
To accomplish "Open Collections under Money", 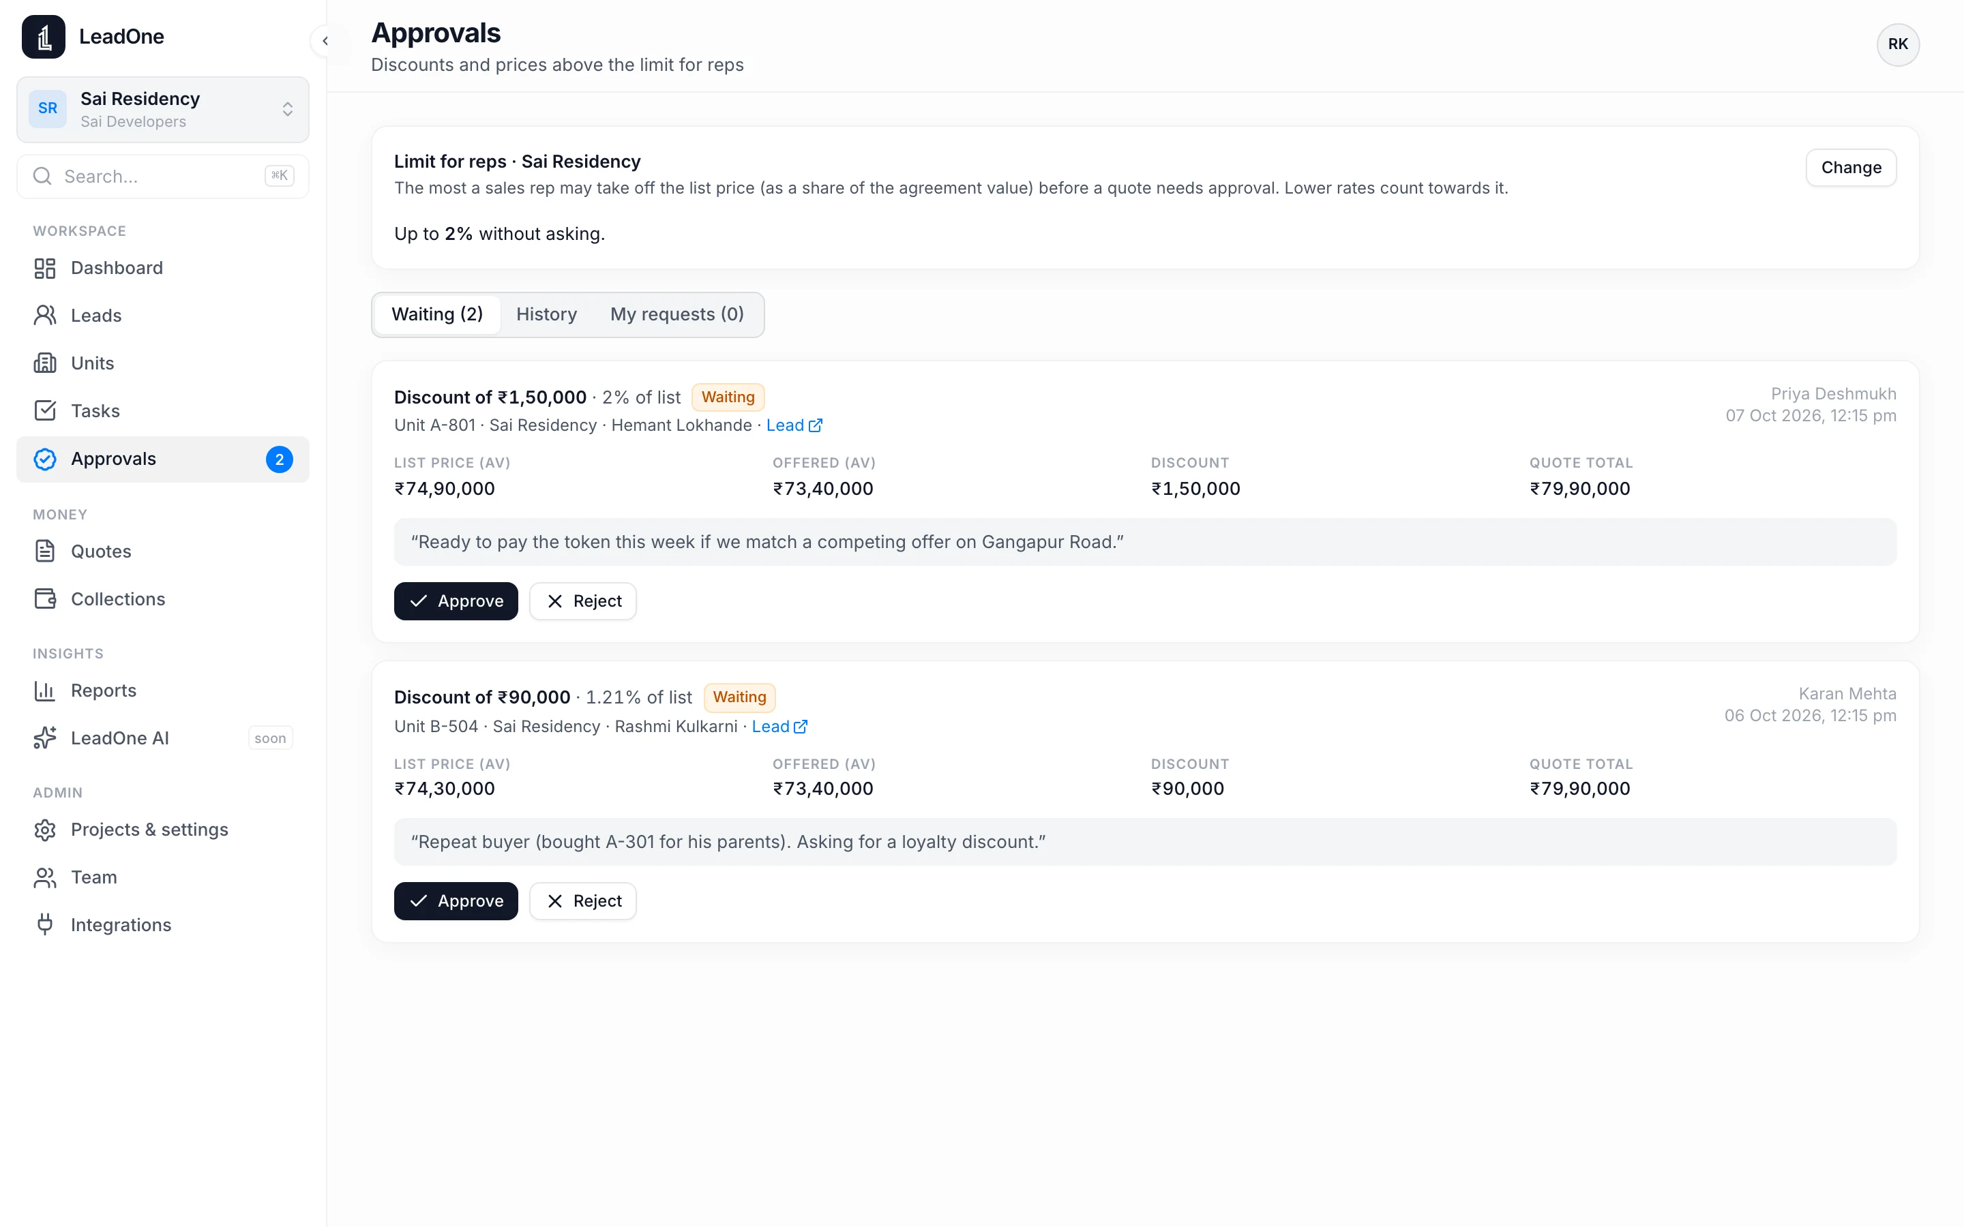I will coord(162,599).
